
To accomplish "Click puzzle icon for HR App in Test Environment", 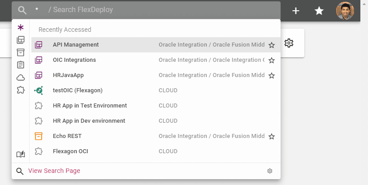I will coord(39,106).
